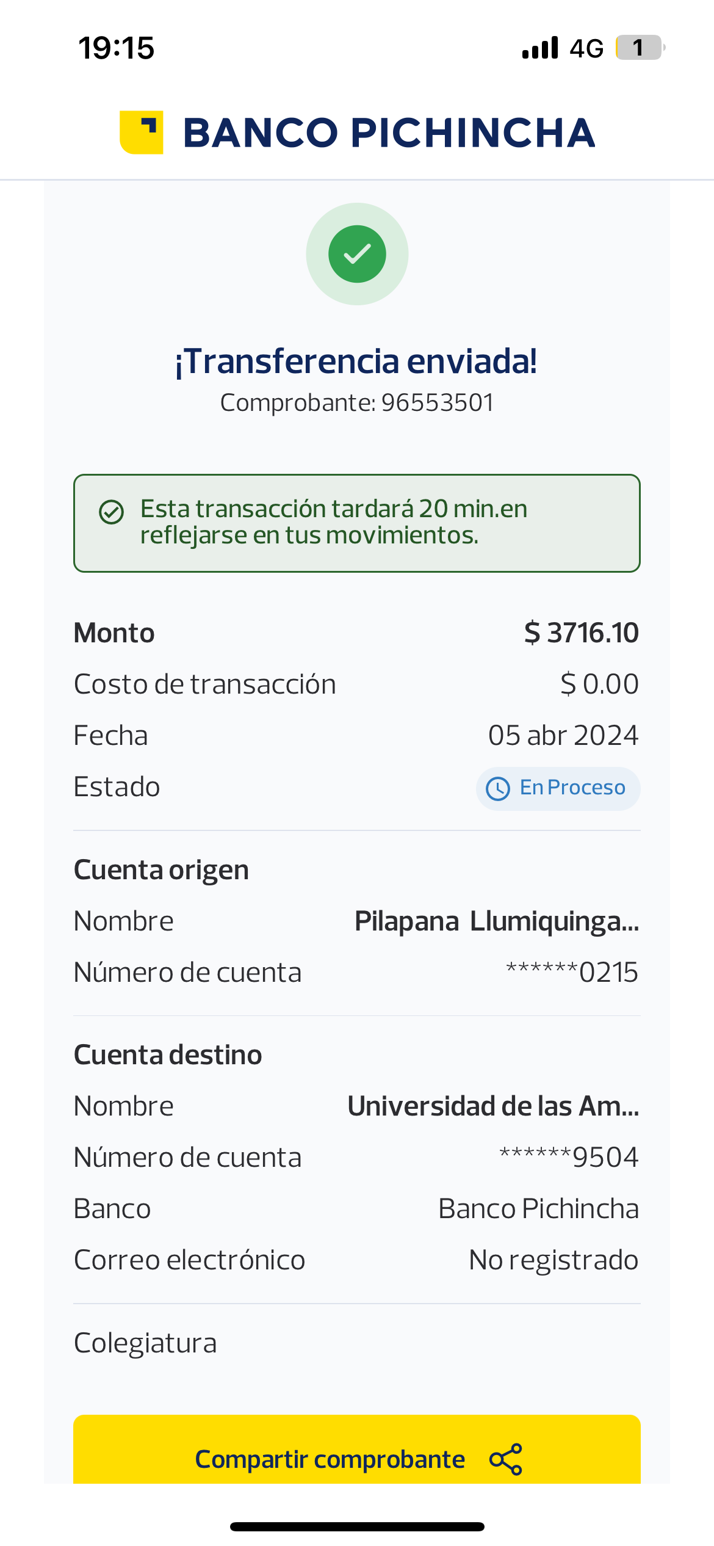Tap the destination account number ending 9504
This screenshot has height=1546, width=714.
pos(568,1157)
